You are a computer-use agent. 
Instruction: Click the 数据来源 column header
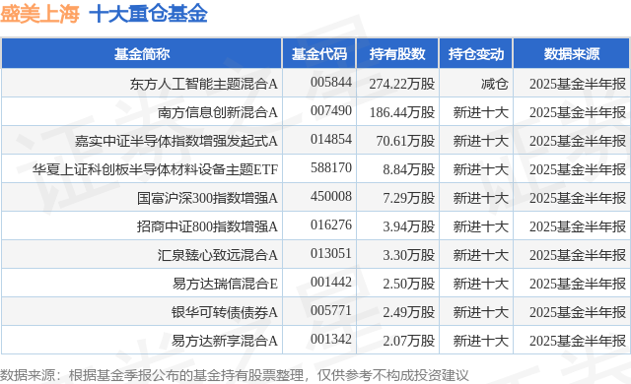click(x=572, y=54)
